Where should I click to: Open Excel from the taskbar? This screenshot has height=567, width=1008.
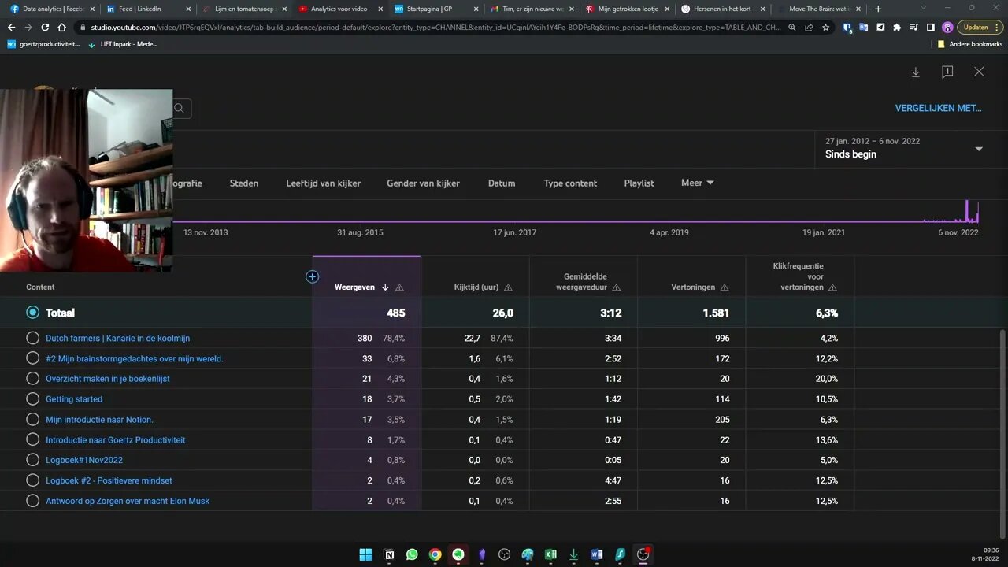point(550,554)
